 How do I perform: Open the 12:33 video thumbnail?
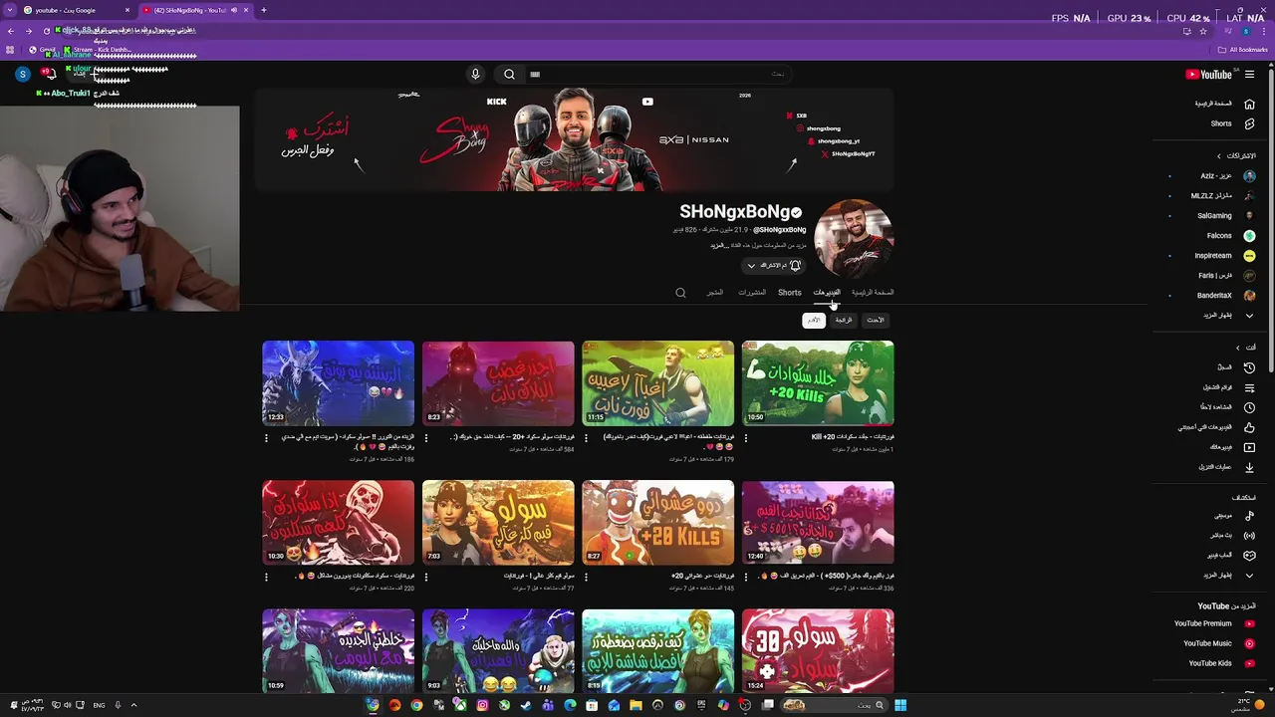pos(338,383)
